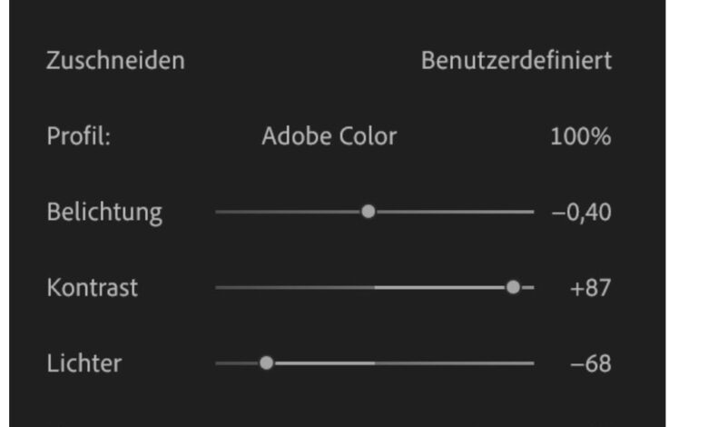The image size is (708, 427).
Task: Click the Lichter slider handle
Action: click(266, 362)
